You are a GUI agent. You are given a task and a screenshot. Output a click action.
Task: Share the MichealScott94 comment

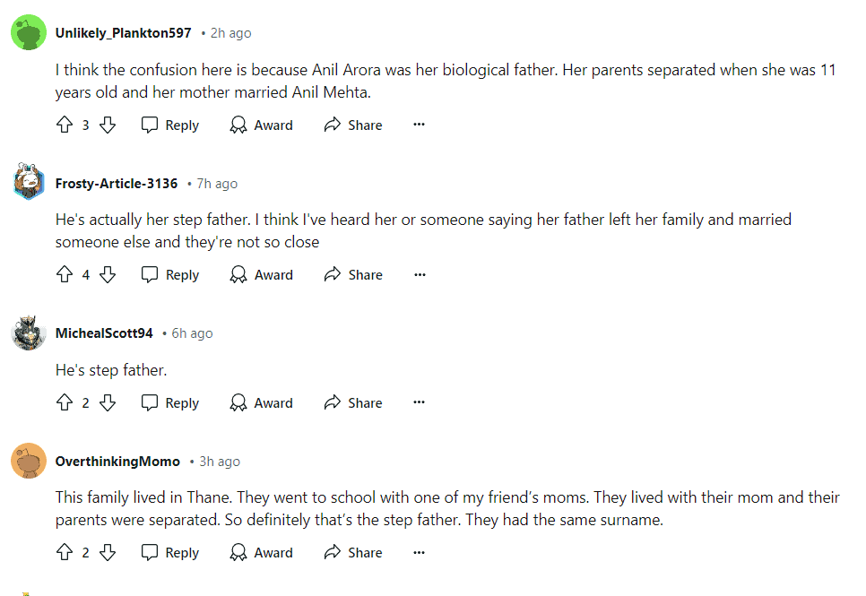pyautogui.click(x=353, y=402)
